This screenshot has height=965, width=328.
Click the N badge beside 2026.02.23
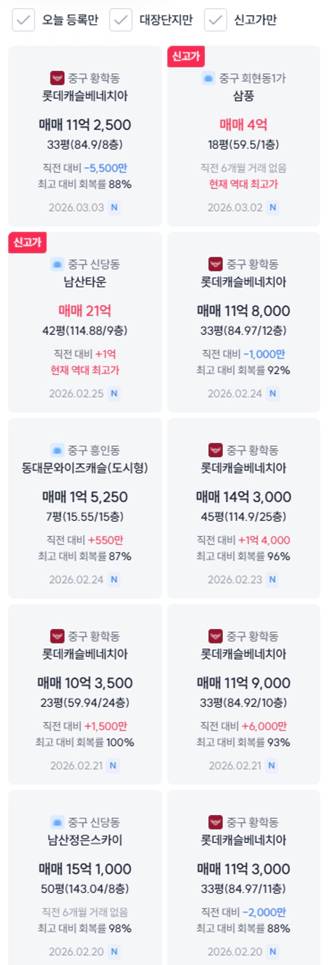272,580
